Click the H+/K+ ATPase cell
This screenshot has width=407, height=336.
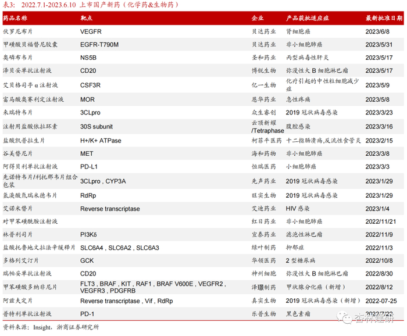(x=101, y=141)
